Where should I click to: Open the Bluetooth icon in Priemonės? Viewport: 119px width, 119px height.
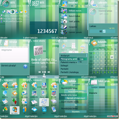point(44,85)
